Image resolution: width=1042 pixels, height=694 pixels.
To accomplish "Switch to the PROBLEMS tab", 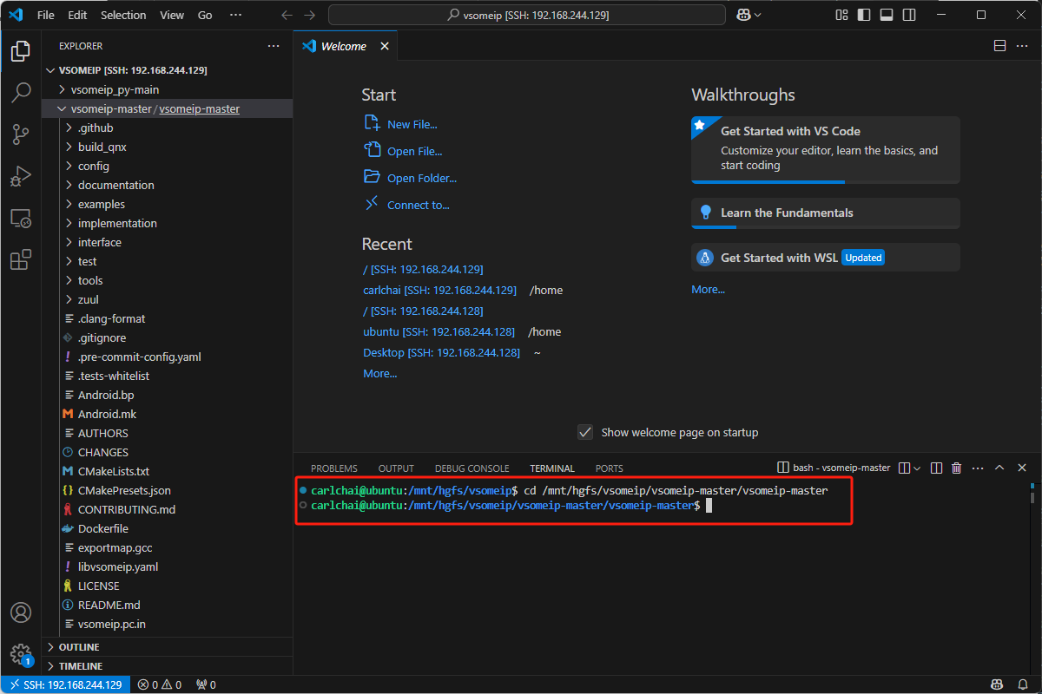I will coord(334,468).
